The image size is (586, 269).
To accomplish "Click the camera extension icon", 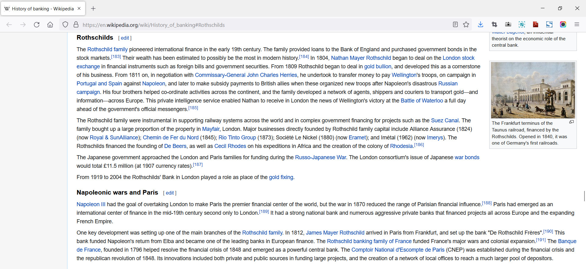I will [x=508, y=25].
